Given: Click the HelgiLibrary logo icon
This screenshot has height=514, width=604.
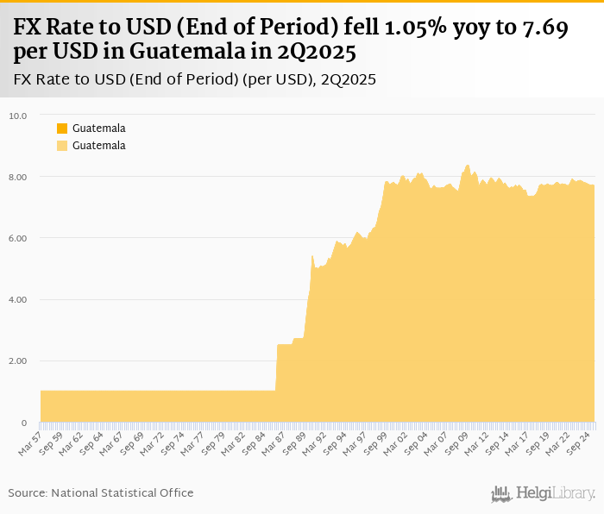Looking at the screenshot, I should click(x=501, y=493).
